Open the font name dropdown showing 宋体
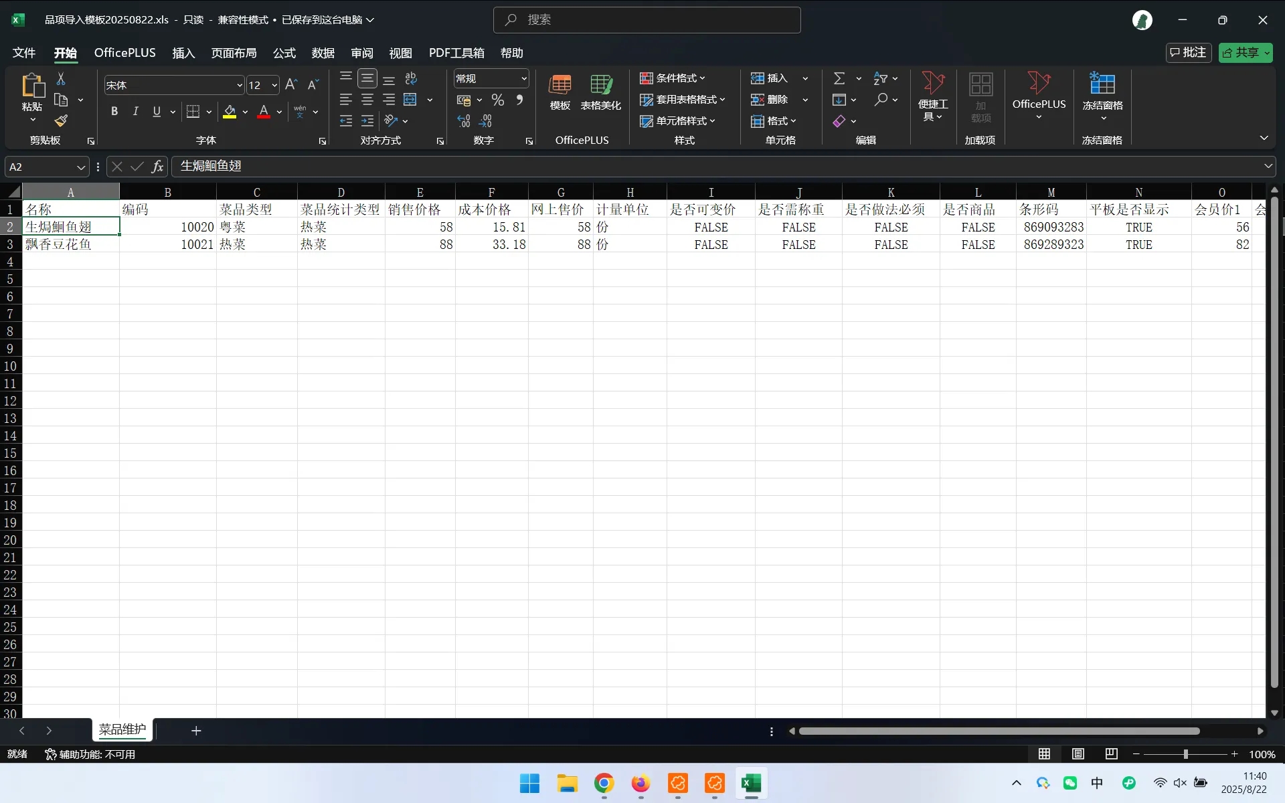This screenshot has height=803, width=1285. click(x=240, y=86)
